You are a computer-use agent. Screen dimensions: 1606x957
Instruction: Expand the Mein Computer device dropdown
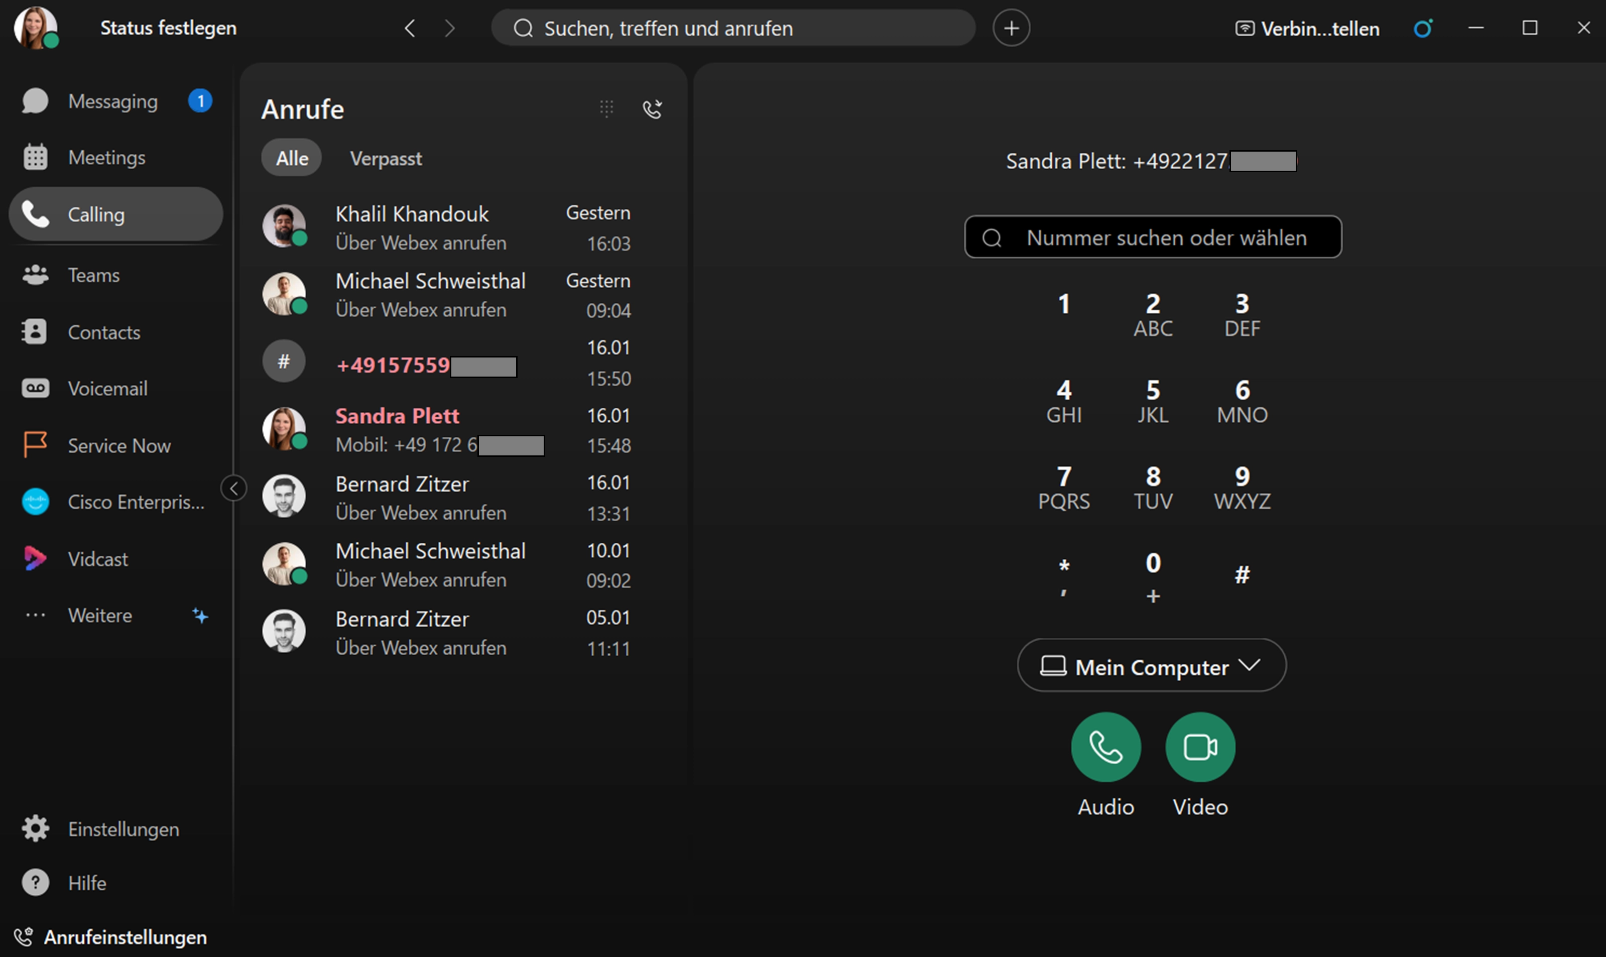[1152, 666]
